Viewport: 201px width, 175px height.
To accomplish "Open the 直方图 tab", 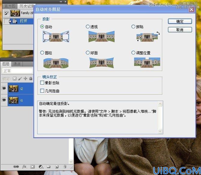I will 10,6.
